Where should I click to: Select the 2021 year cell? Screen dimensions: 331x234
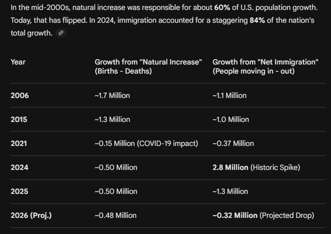pyautogui.click(x=19, y=143)
